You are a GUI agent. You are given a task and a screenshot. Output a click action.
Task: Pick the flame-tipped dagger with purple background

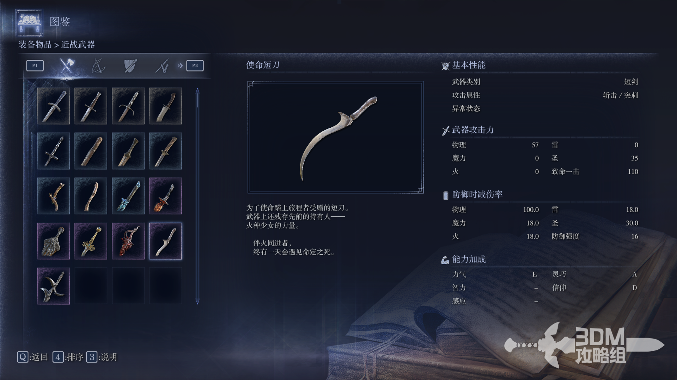coord(166,196)
